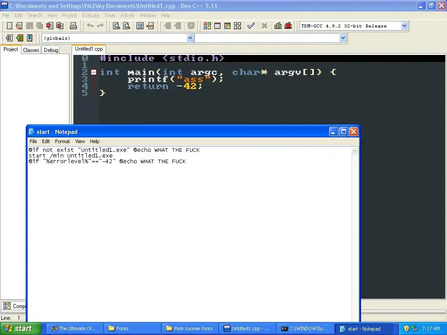Click the Compiler tab at bottom left
The image size is (447, 335).
point(14,306)
